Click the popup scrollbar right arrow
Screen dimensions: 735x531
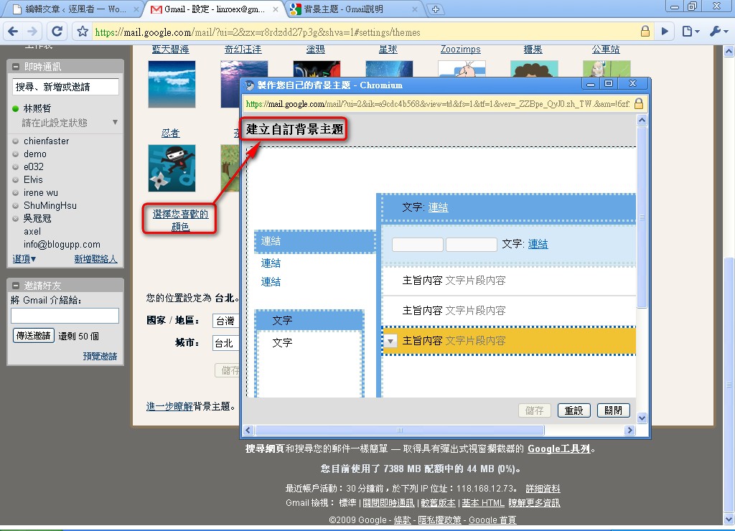click(x=630, y=430)
